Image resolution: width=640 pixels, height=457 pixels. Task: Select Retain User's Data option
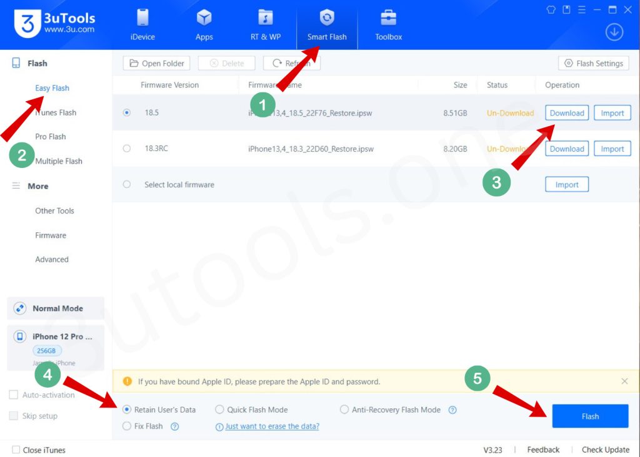pos(127,410)
